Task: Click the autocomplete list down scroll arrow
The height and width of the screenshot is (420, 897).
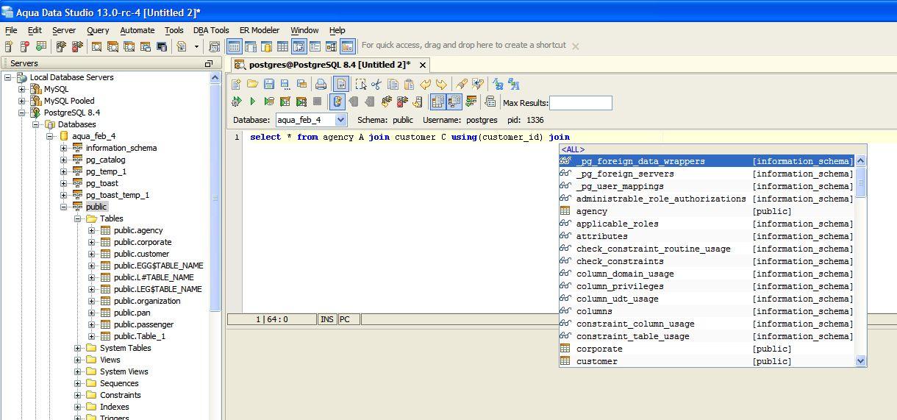Action: pos(860,361)
